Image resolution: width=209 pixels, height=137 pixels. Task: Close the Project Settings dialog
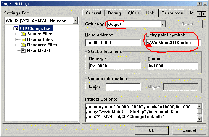tap(205, 3)
